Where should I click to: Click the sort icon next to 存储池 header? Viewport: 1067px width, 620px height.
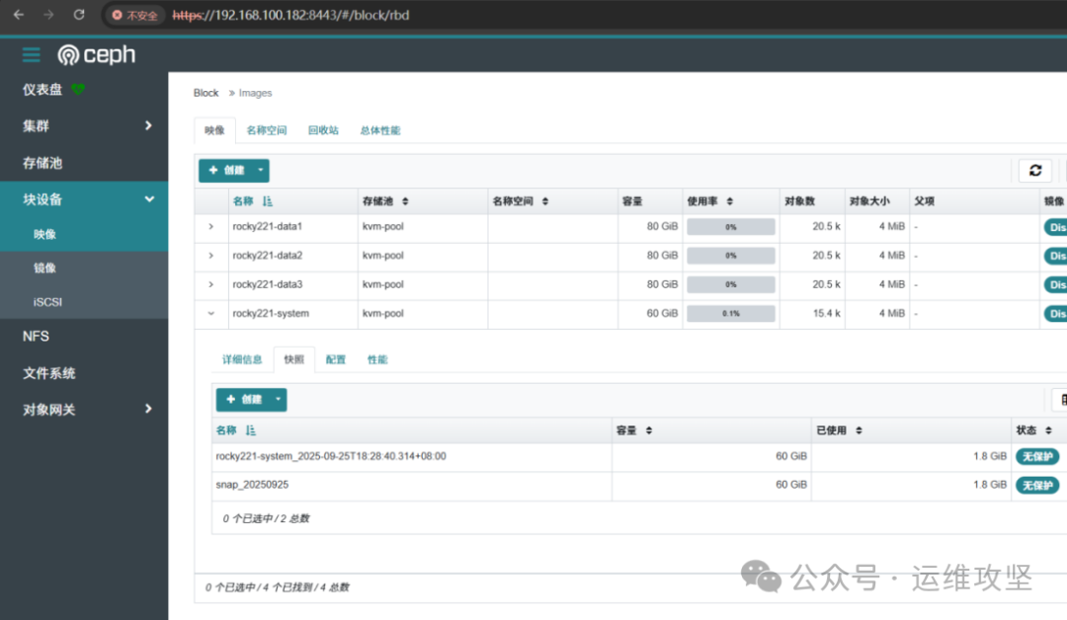[x=405, y=201]
